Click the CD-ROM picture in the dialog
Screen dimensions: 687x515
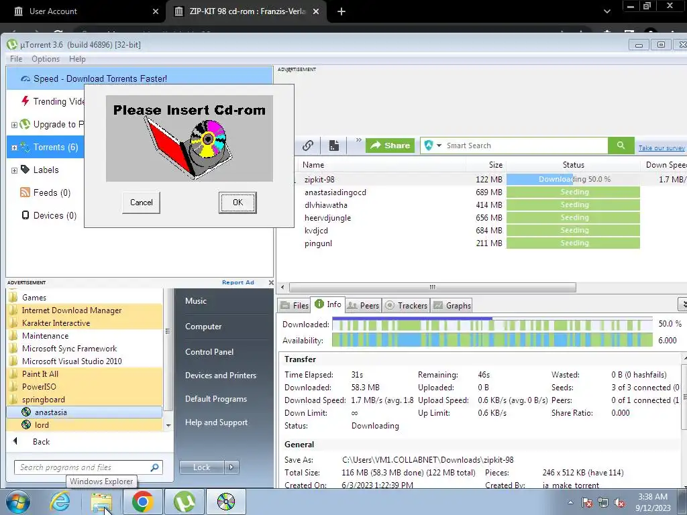tap(189, 138)
